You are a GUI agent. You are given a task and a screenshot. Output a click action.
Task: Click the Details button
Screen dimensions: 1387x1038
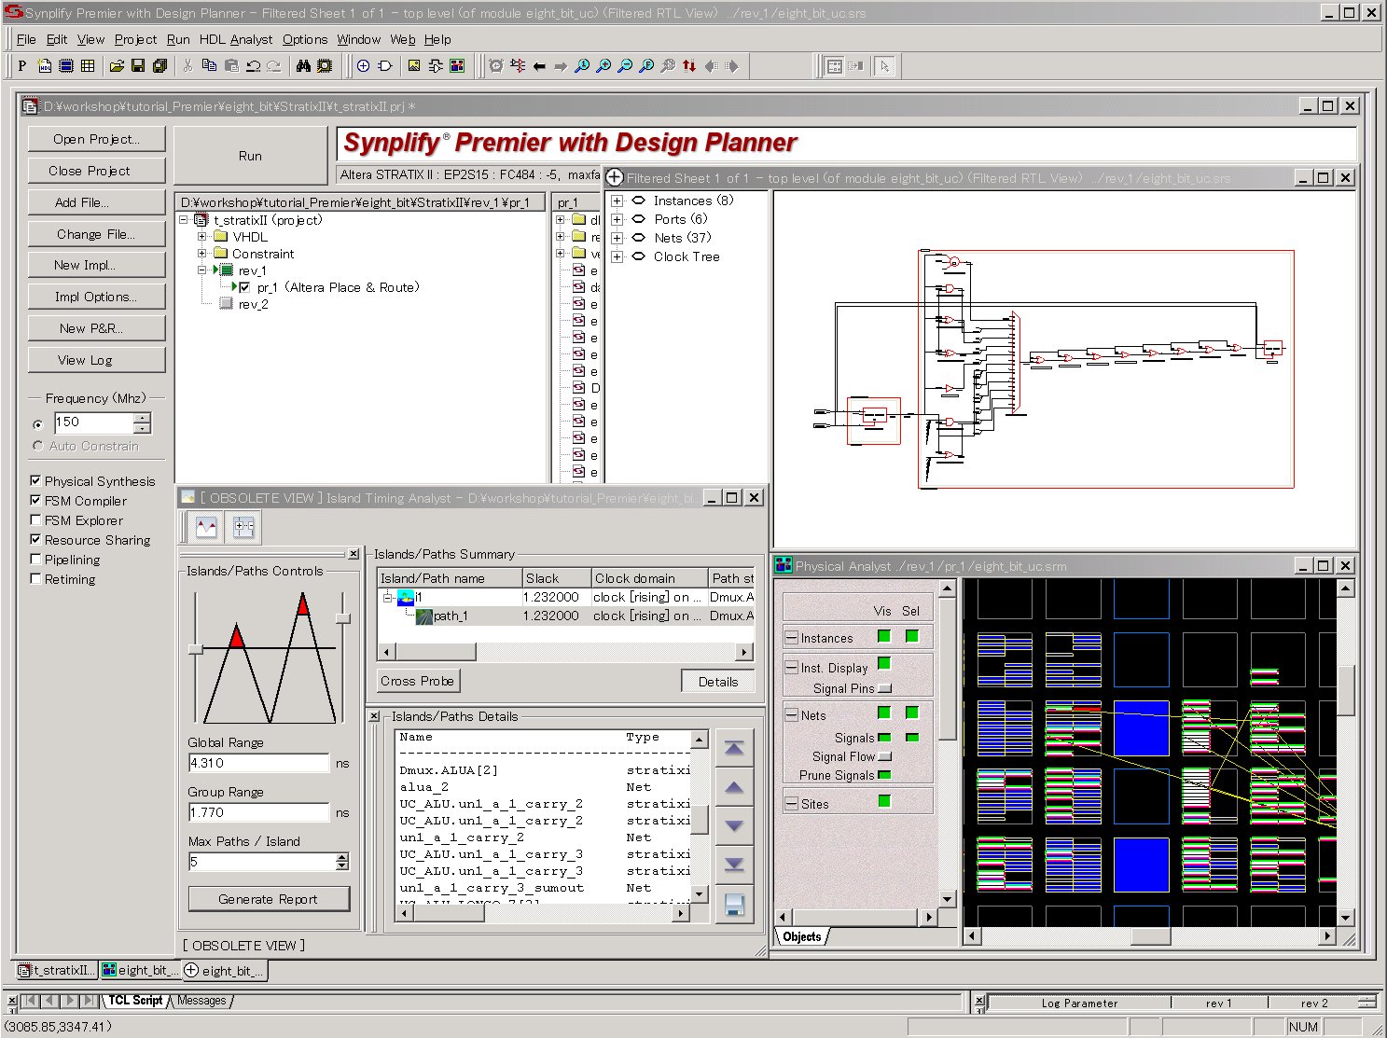[718, 682]
